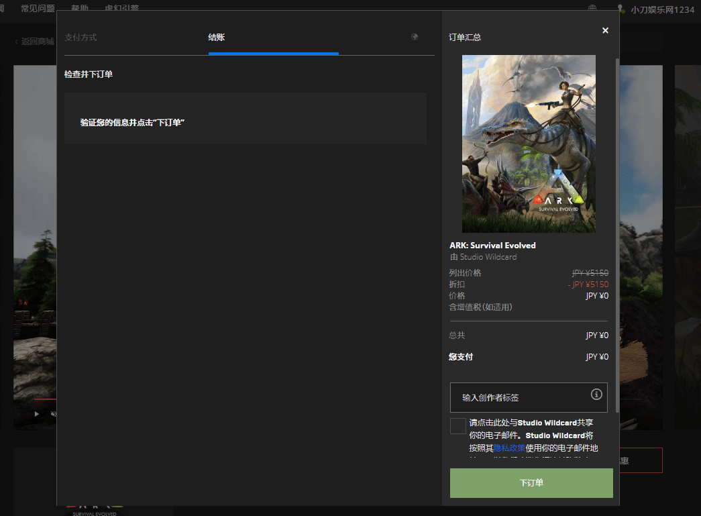Close the checkout dialog with the X icon
The width and height of the screenshot is (701, 516).
pyautogui.click(x=605, y=31)
